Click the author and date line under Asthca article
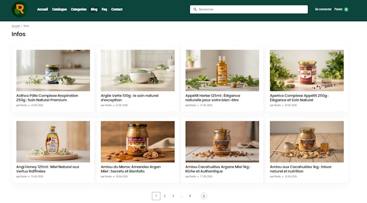367x203 pixels. point(30,105)
